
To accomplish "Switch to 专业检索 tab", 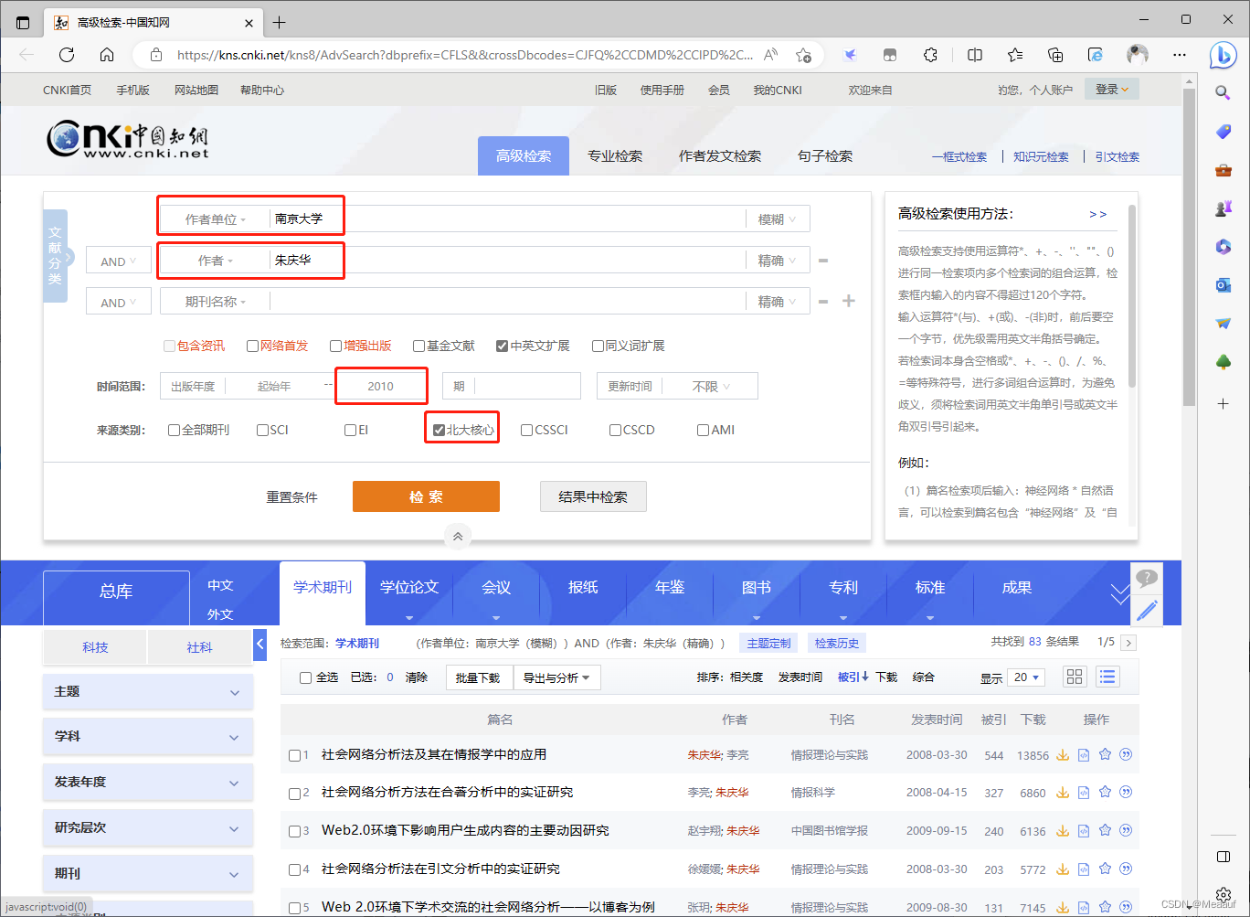I will point(615,156).
